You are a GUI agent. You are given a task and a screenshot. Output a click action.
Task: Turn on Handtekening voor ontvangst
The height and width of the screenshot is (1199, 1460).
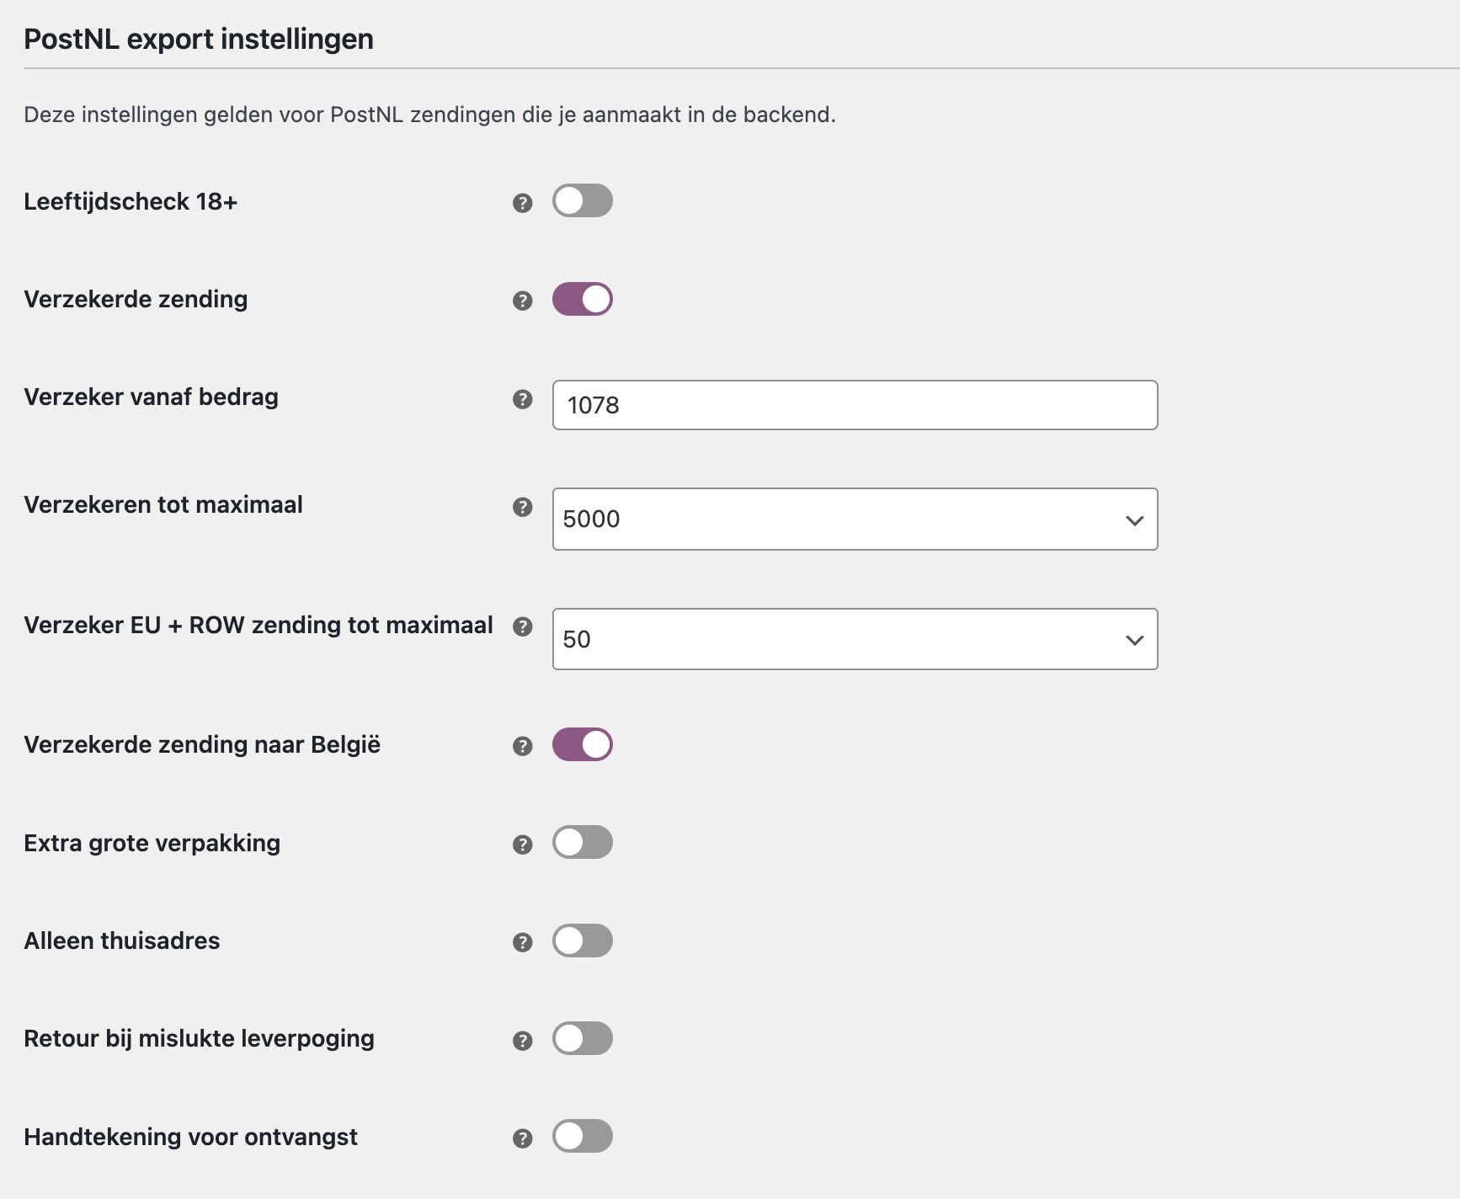tap(583, 1137)
